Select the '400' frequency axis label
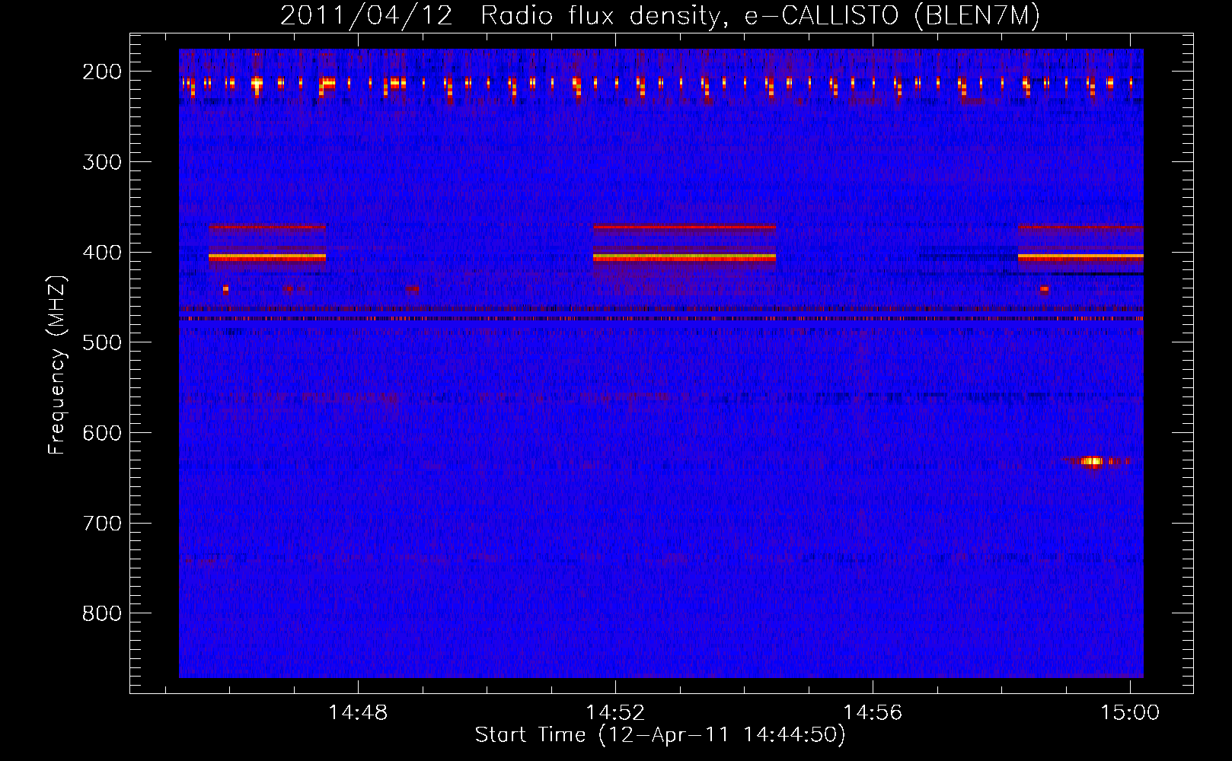 pos(101,253)
